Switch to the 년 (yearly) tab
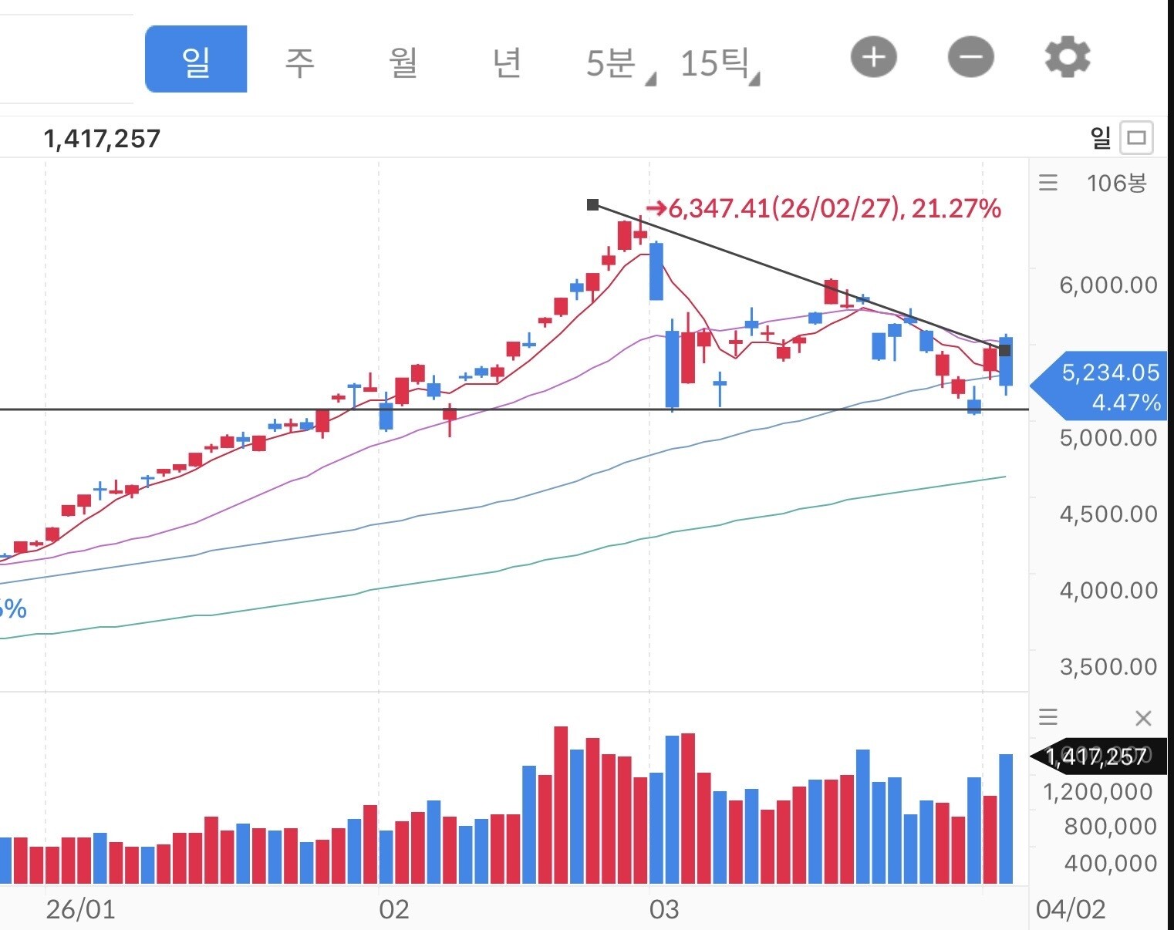 [x=507, y=62]
